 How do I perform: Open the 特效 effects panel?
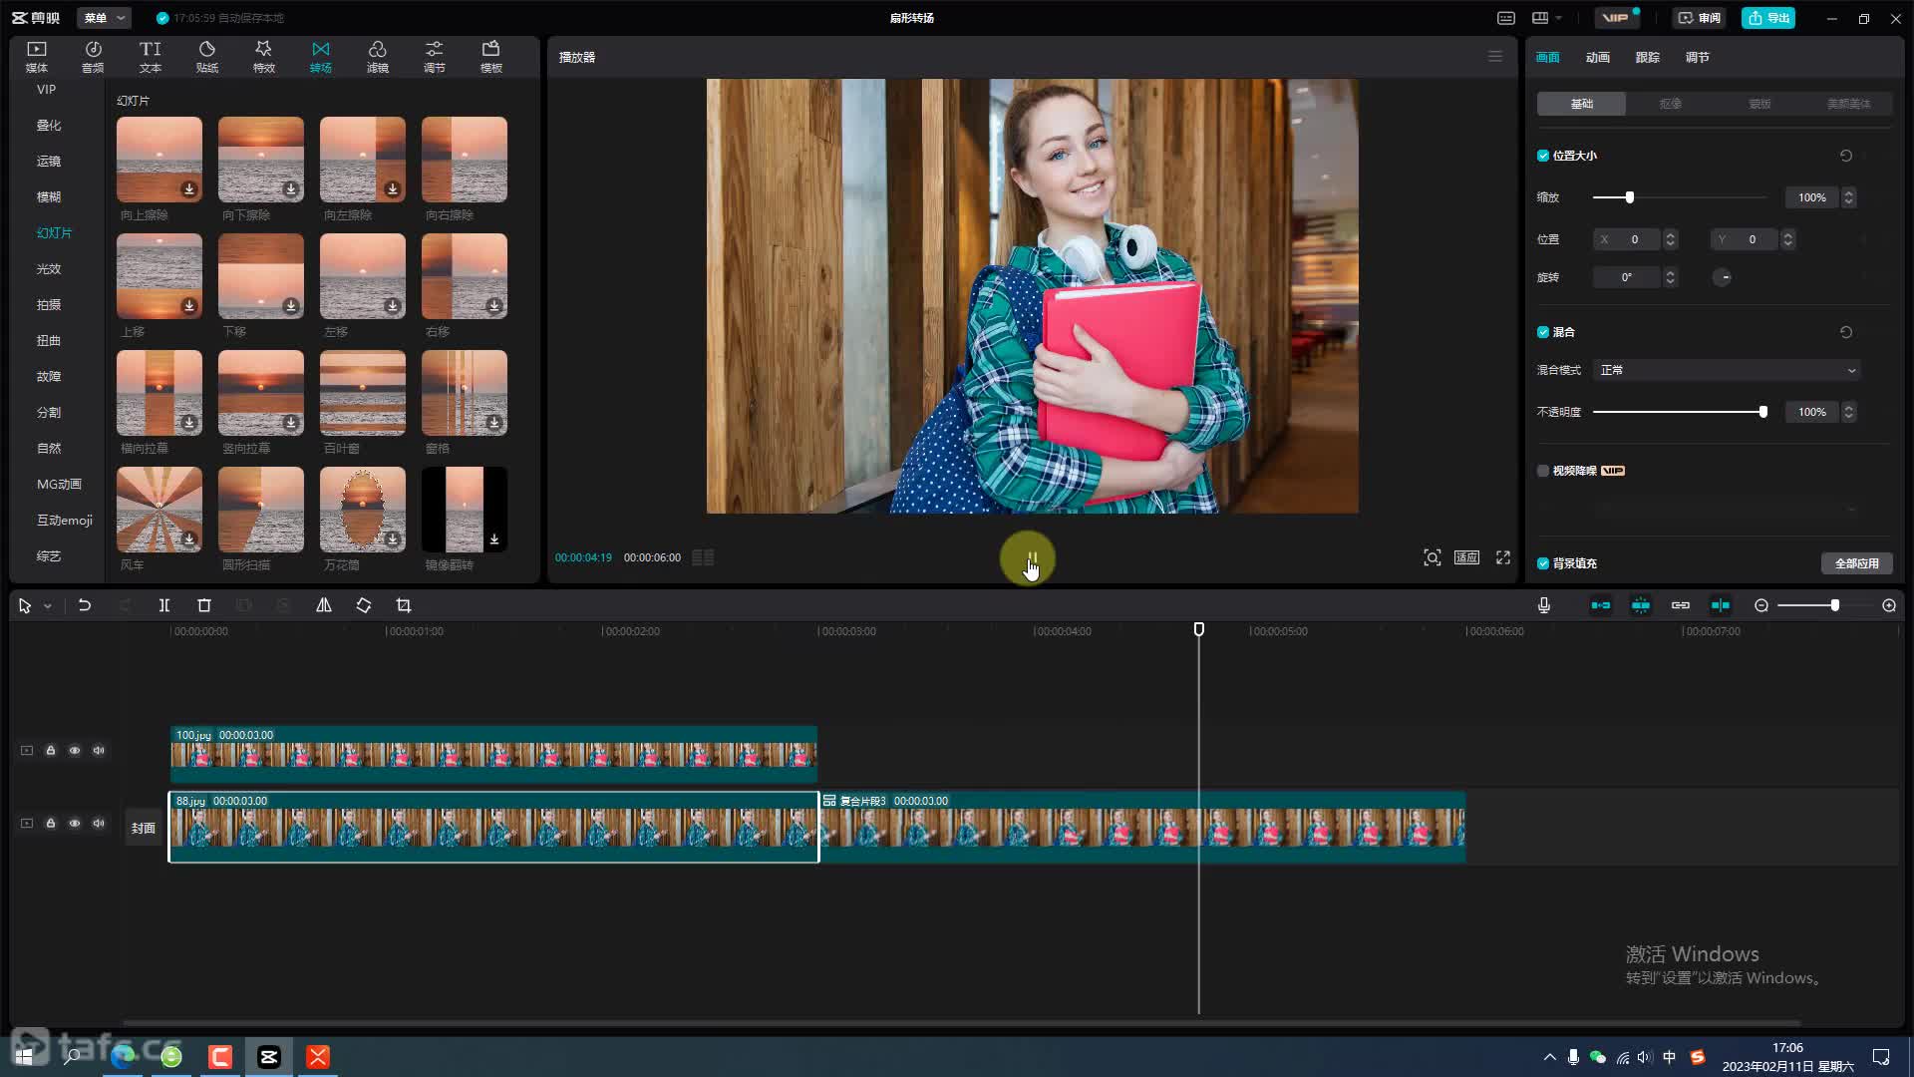pyautogui.click(x=264, y=57)
